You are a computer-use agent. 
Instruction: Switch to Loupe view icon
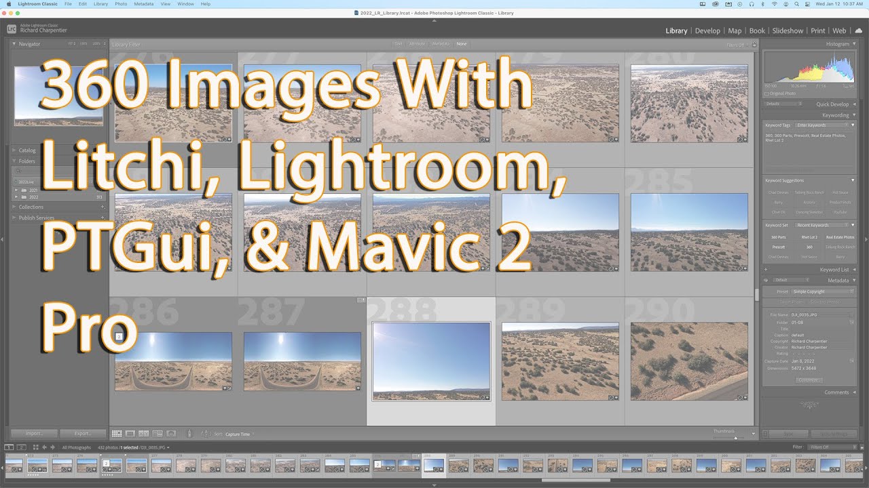coord(130,434)
